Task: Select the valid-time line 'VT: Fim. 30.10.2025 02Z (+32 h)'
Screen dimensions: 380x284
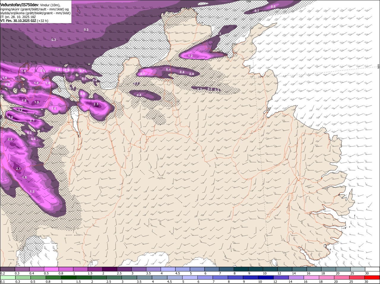Action: 24,21
